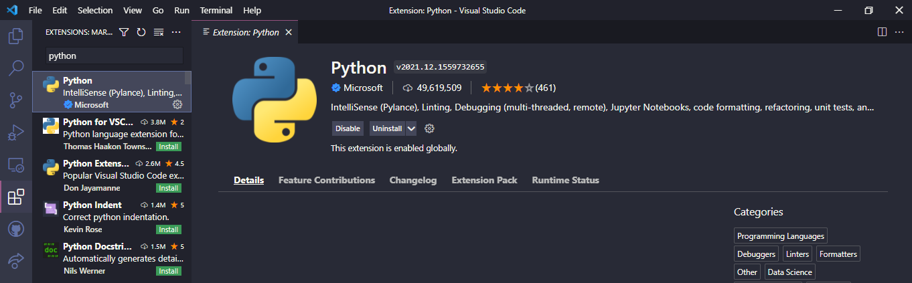Open the GitHub view in activity bar
This screenshot has width=912, height=283.
tap(16, 229)
